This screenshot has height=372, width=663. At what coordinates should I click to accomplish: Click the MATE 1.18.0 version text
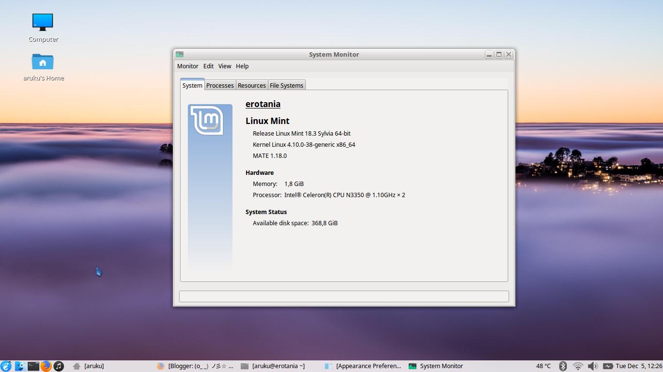[270, 156]
